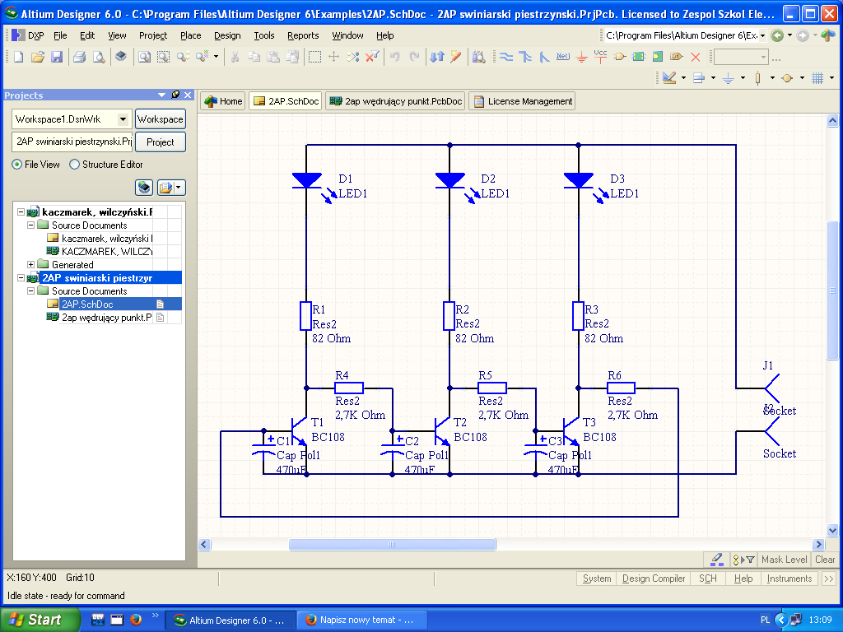
Task: Open the Workspace1.DsnWrk dropdown
Action: [123, 119]
